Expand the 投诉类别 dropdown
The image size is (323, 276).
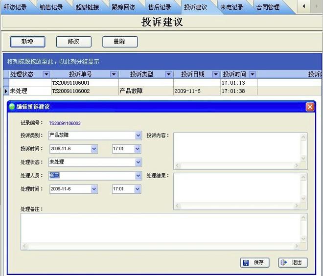click(x=138, y=136)
